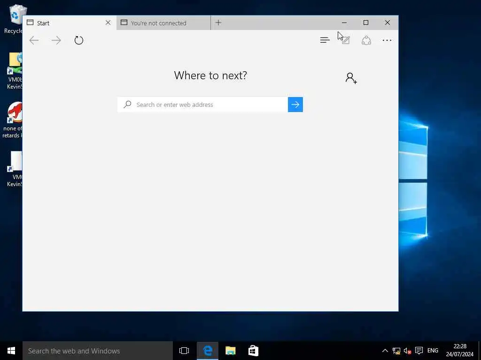Viewport: 481px width, 360px height.
Task: Click the magnifier icon in the search box
Action: (x=127, y=105)
